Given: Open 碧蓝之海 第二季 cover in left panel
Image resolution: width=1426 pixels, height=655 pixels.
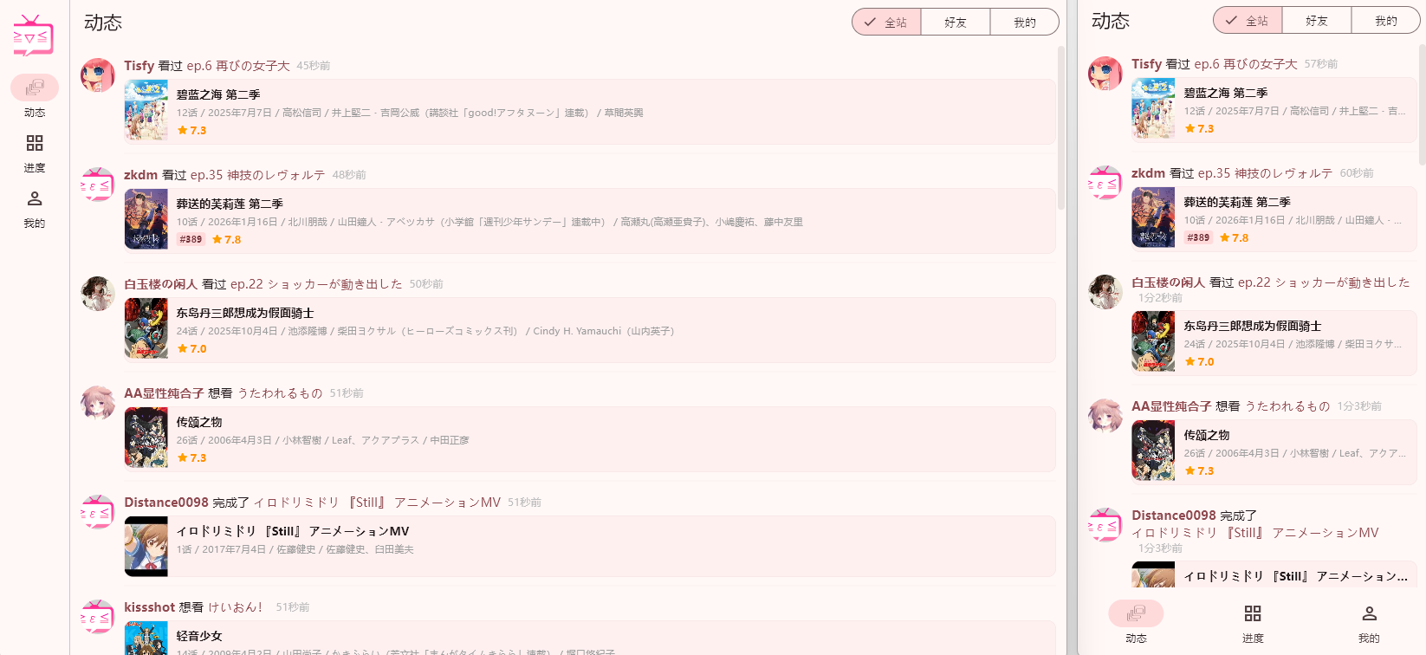Looking at the screenshot, I should [x=146, y=110].
